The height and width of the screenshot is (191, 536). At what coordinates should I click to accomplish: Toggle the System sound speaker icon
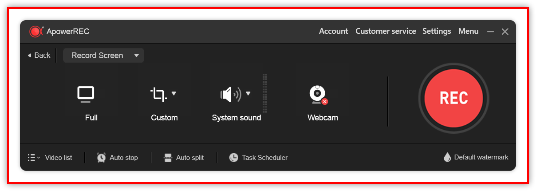(231, 94)
